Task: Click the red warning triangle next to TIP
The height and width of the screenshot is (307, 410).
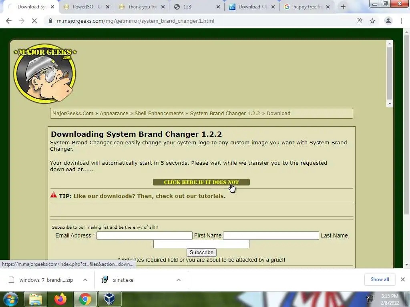Action: tap(54, 195)
